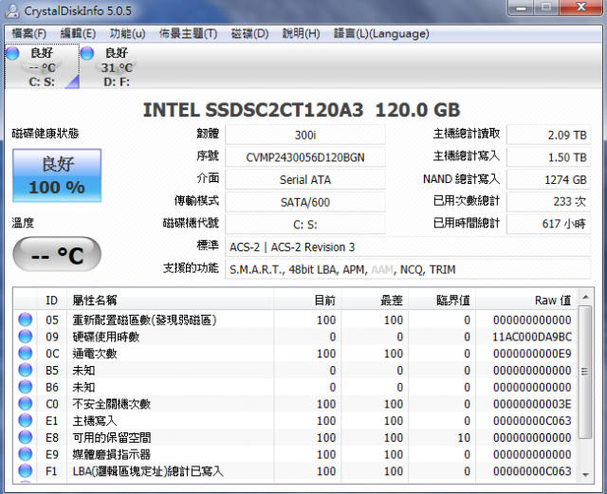Viewport: 607px width, 494px height.
Task: Click status orb for attribute F1
Action: (26, 471)
